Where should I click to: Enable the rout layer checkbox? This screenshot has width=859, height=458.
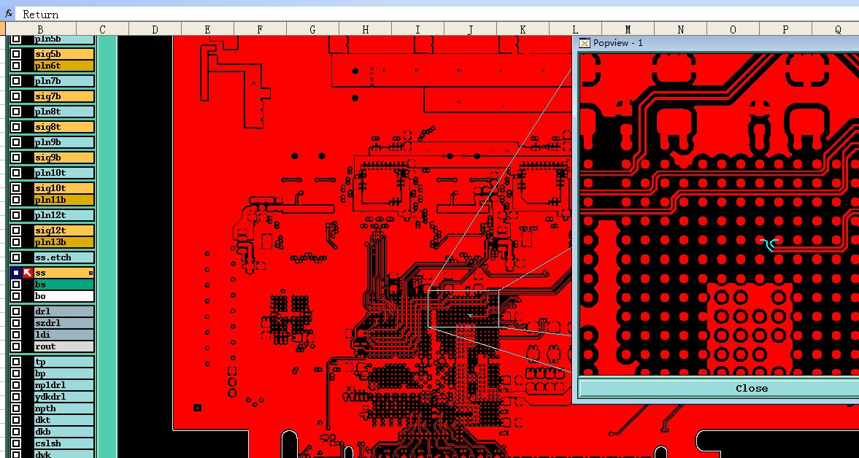(x=17, y=346)
